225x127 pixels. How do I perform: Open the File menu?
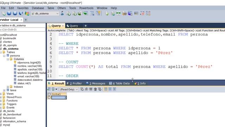[x=3, y=8]
